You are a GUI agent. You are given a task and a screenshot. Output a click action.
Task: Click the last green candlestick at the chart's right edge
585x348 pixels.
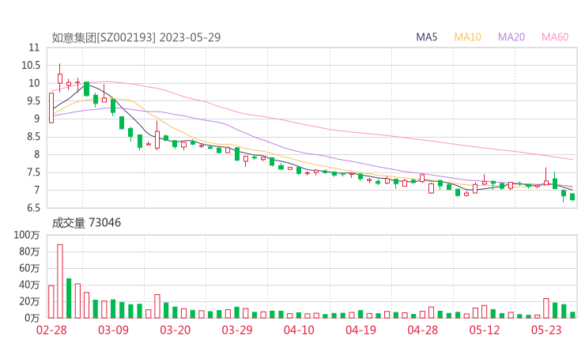pos(572,197)
